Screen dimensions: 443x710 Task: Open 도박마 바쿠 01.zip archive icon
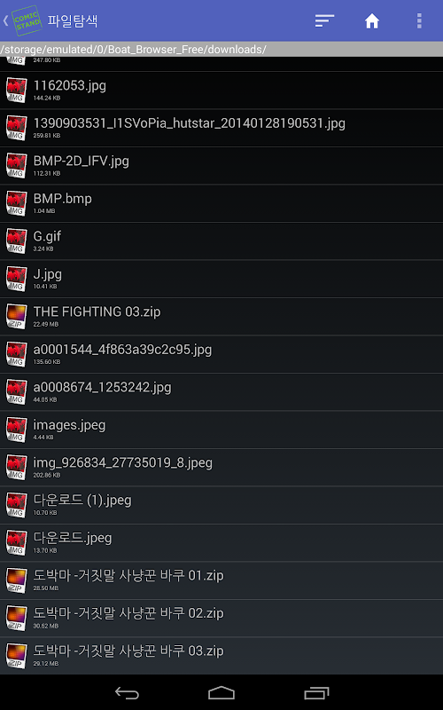click(x=17, y=580)
